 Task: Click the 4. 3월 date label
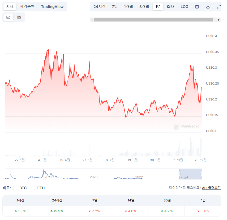pos(42,160)
